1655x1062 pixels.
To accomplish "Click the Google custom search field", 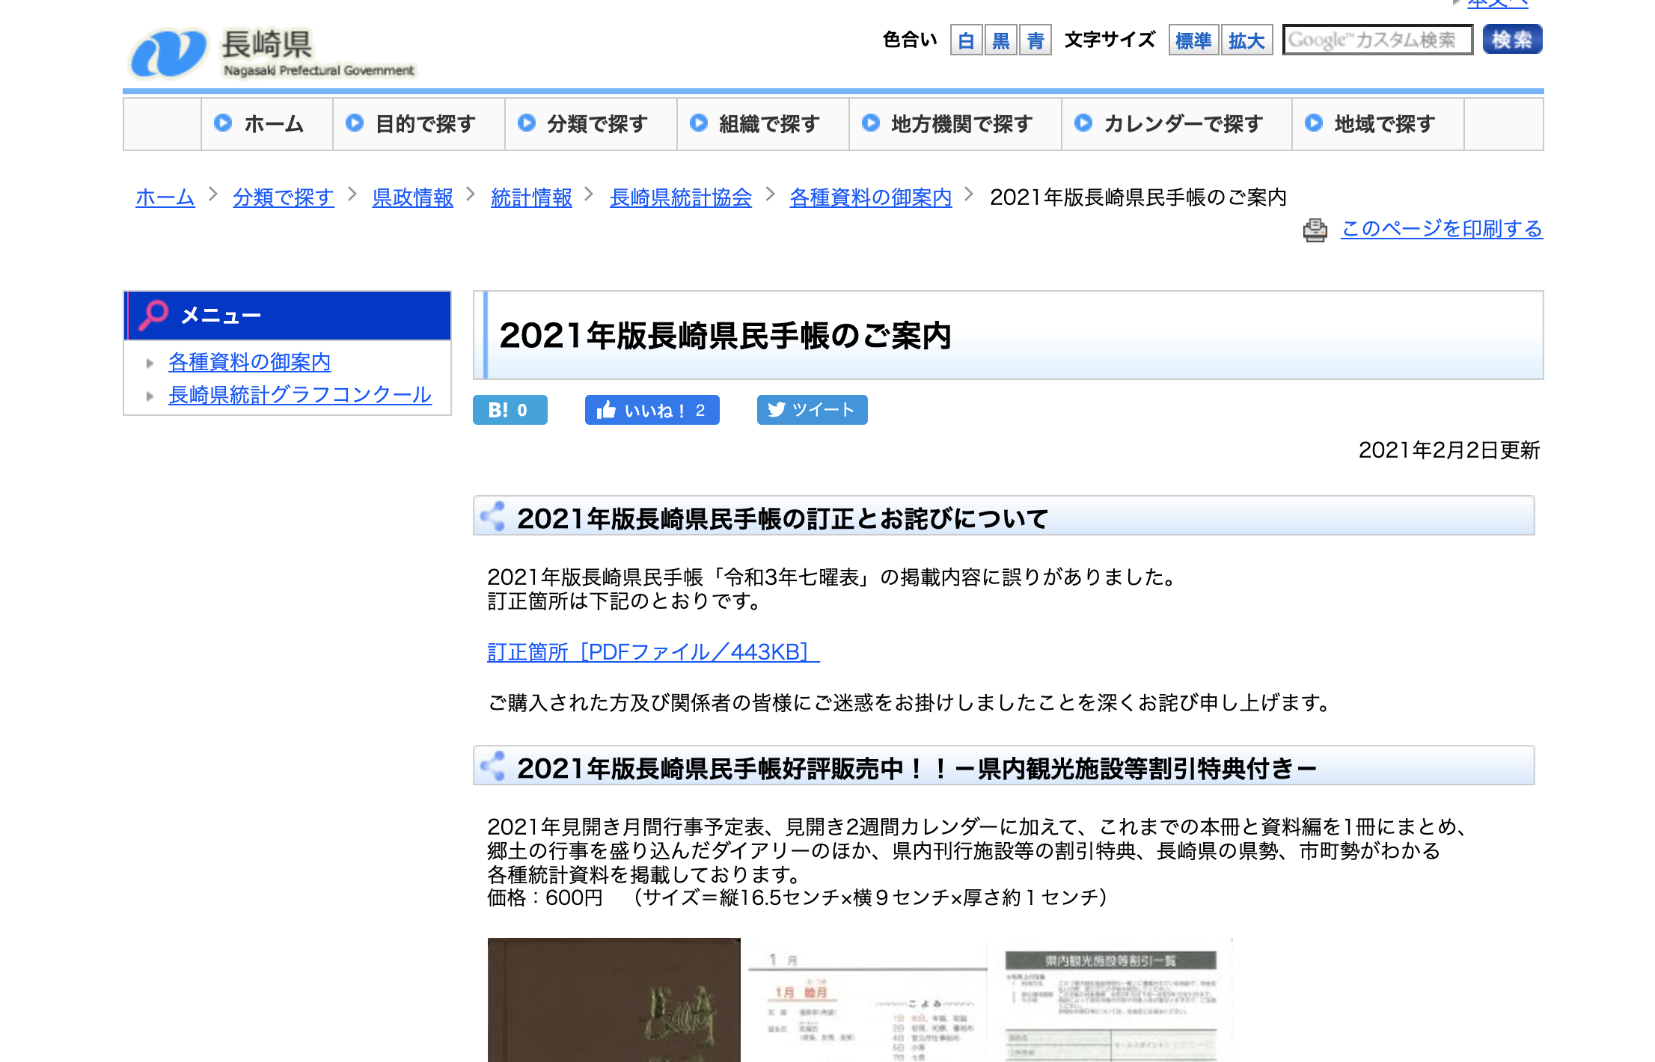I will click(x=1377, y=40).
